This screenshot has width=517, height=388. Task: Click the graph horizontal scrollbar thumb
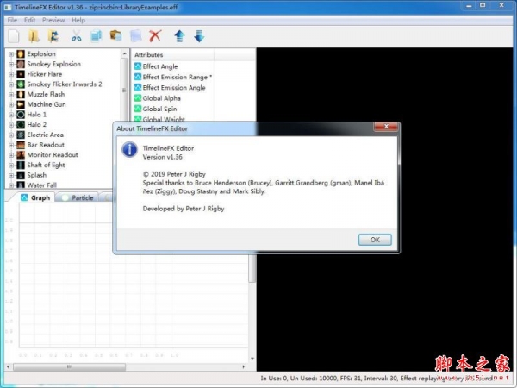point(69,366)
